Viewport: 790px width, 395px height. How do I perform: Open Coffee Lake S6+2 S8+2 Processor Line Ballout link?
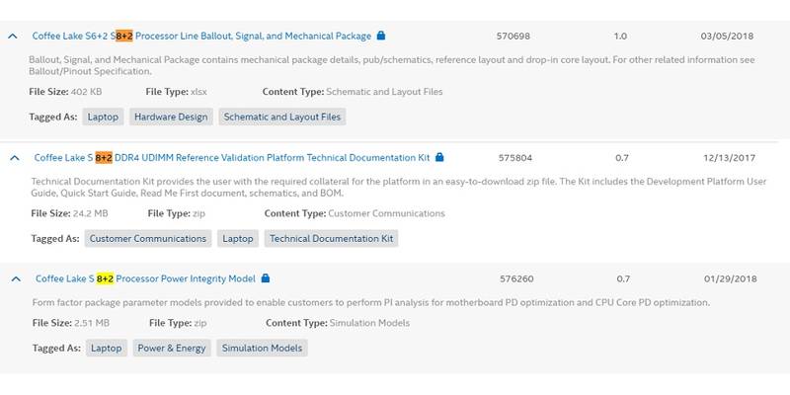pyautogui.click(x=201, y=37)
